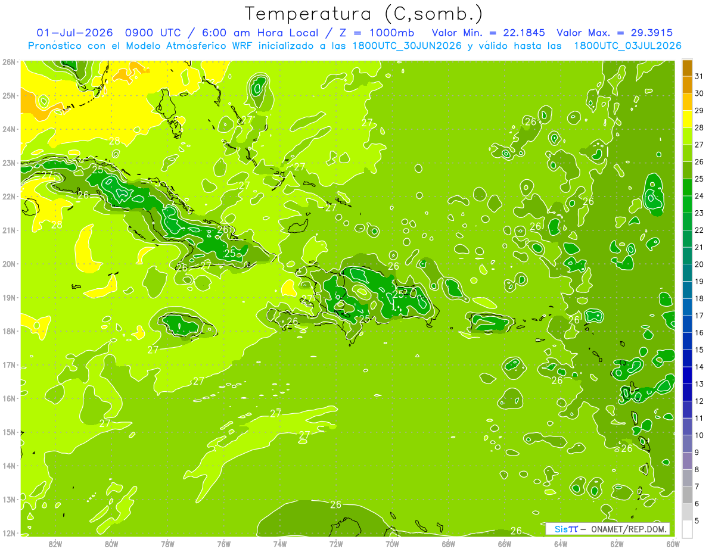This screenshot has height=552, width=715.
Task: Click the 62W longitude axis label
Action: (617, 543)
